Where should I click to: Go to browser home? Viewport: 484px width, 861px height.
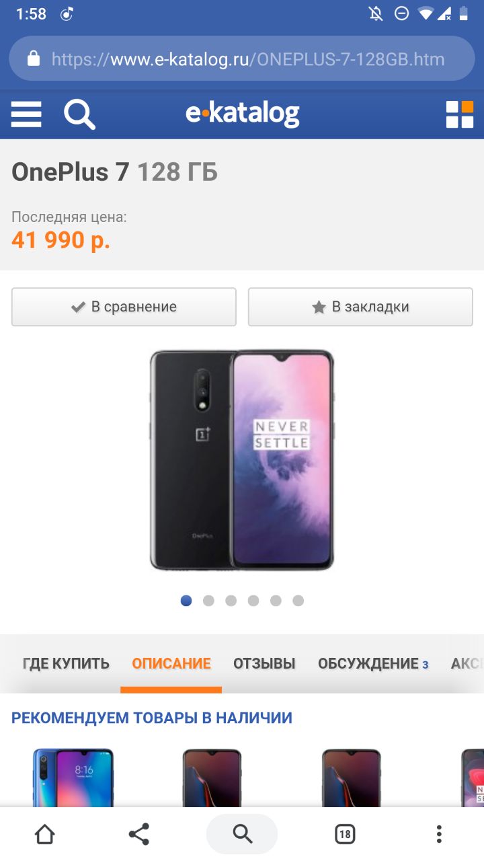(44, 834)
